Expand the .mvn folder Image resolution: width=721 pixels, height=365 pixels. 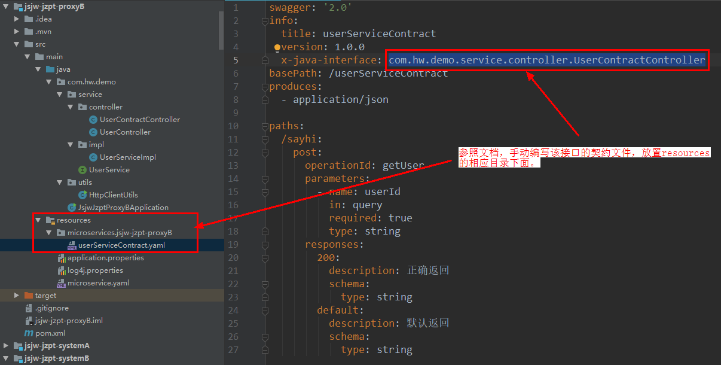[17, 31]
